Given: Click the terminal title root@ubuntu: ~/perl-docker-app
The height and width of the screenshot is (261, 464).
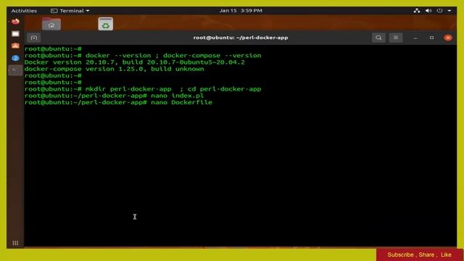Looking at the screenshot, I should [241, 38].
